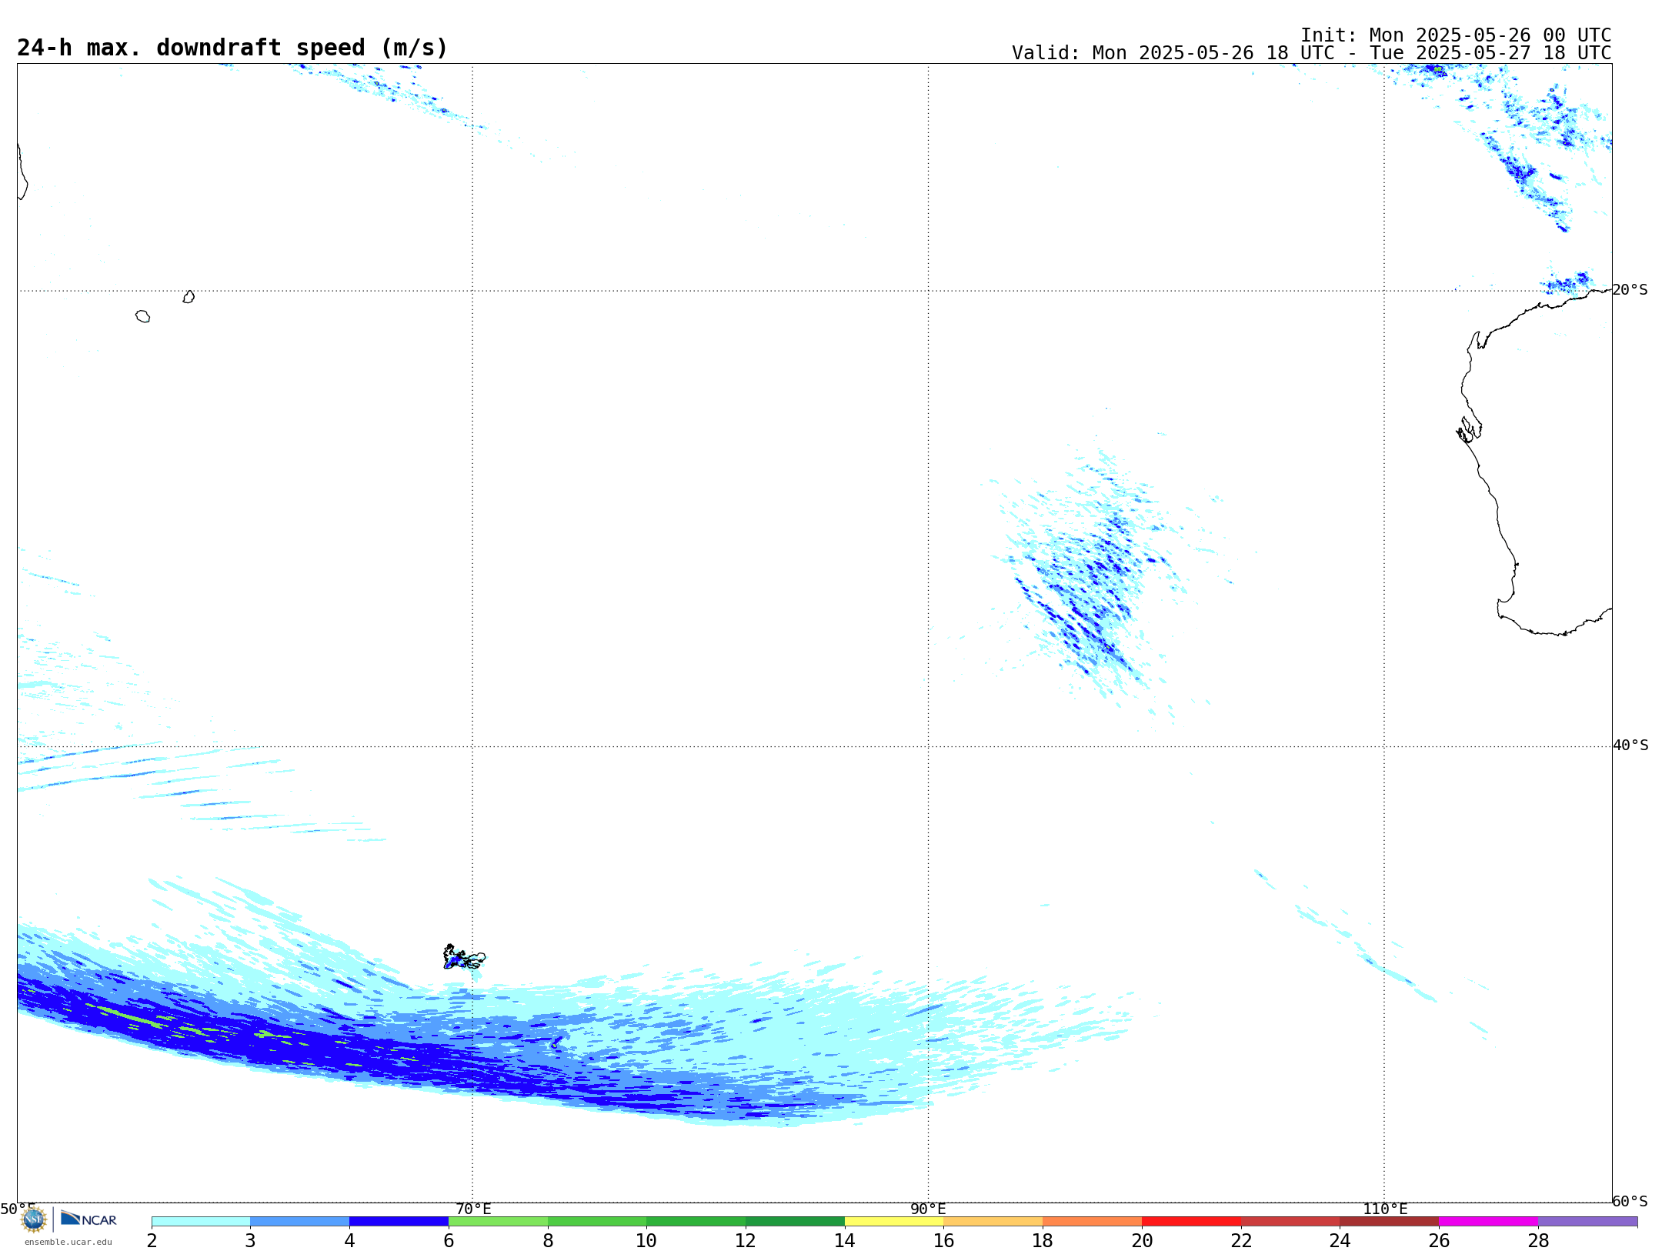Click the orange 18-20 m/s swatch
The width and height of the screenshot is (1662, 1251).
(x=1093, y=1222)
